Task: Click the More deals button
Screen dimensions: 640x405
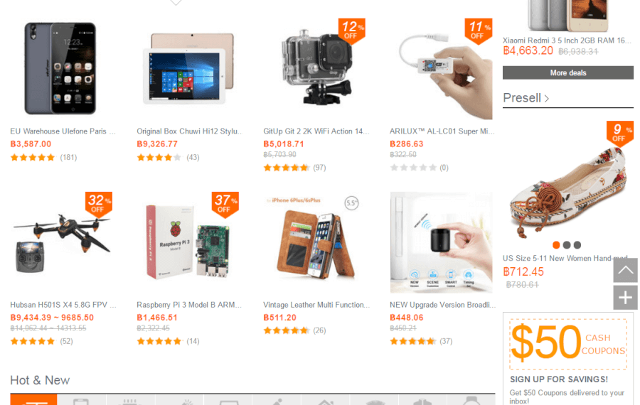Action: coord(567,72)
